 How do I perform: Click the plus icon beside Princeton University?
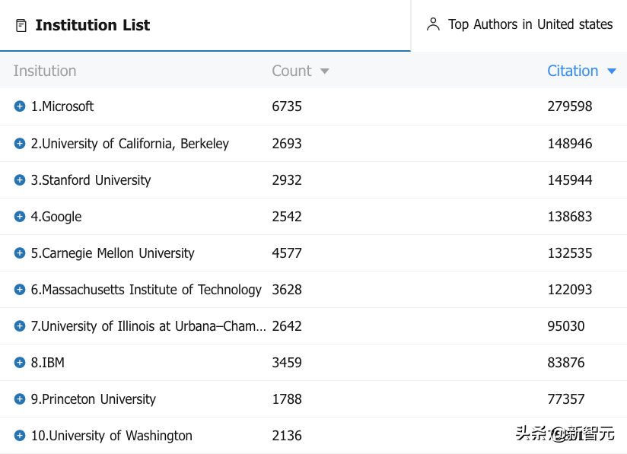coord(20,398)
